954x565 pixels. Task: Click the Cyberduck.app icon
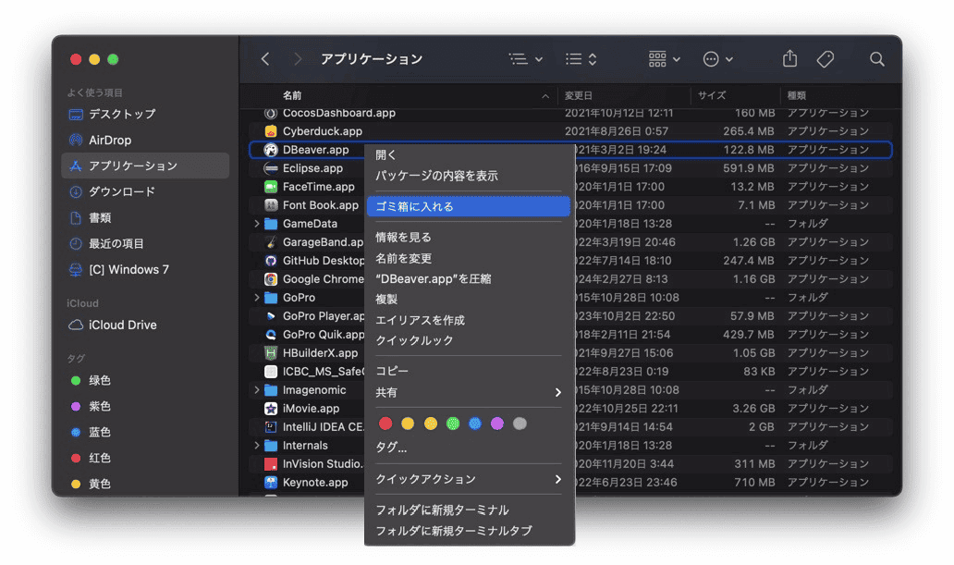click(271, 131)
